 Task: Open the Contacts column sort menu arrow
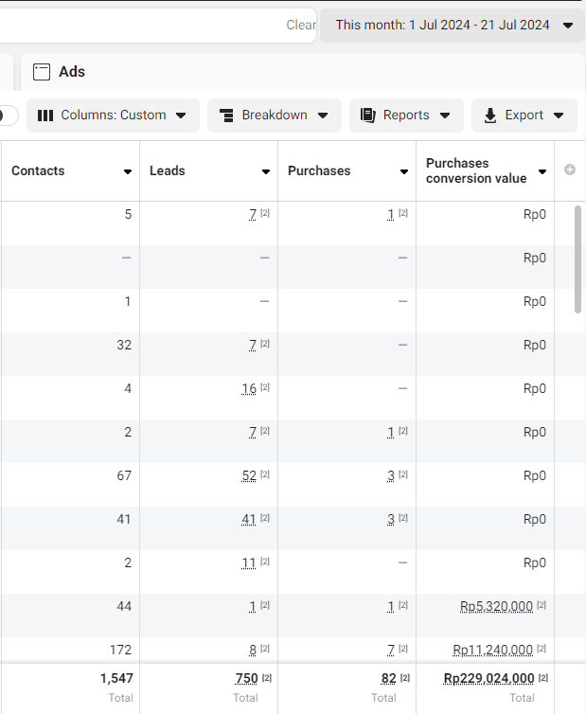click(128, 171)
